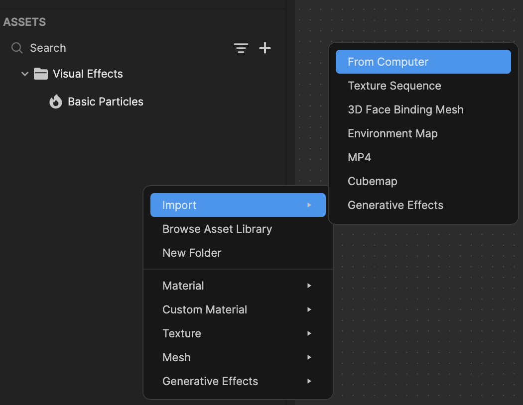Click the Visual Effects folder icon
523x405 pixels.
click(40, 74)
